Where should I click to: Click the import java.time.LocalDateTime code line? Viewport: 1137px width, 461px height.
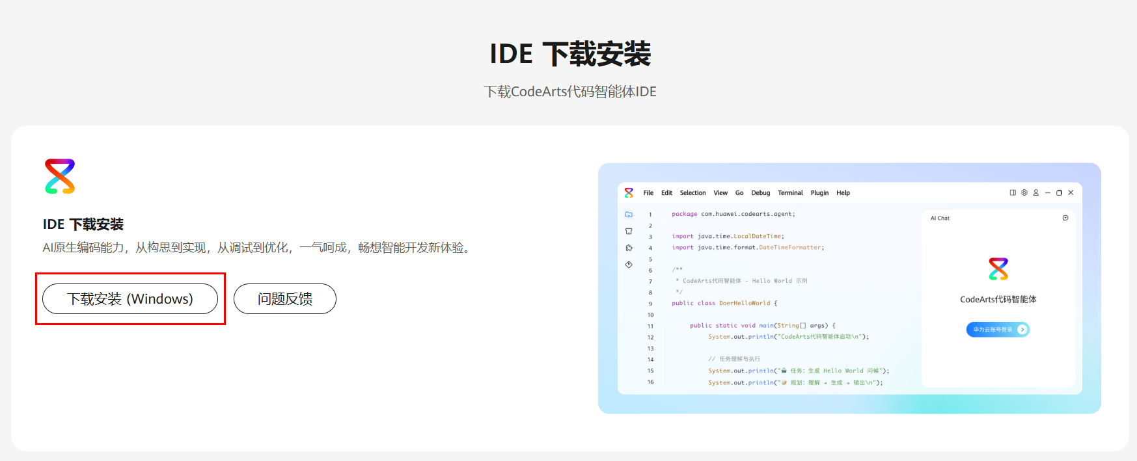click(x=728, y=236)
